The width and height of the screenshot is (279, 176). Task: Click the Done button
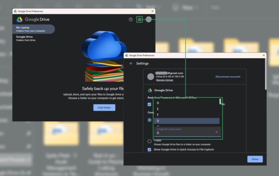pyautogui.click(x=255, y=159)
